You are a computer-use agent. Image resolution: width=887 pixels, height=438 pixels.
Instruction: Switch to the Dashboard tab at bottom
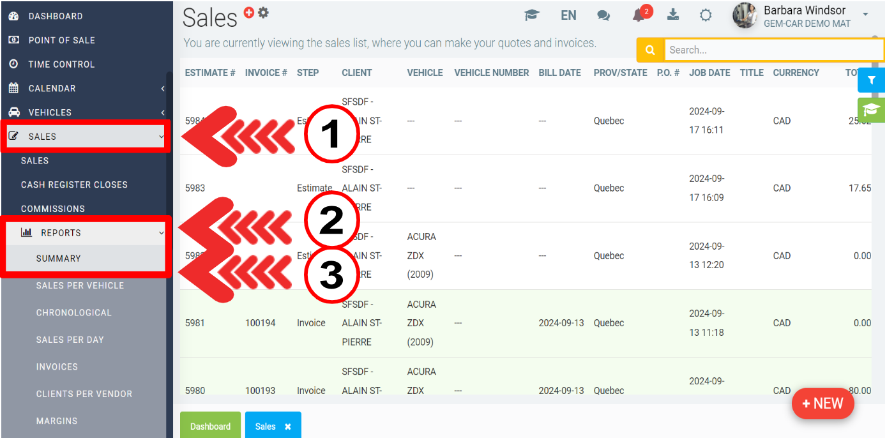(210, 426)
